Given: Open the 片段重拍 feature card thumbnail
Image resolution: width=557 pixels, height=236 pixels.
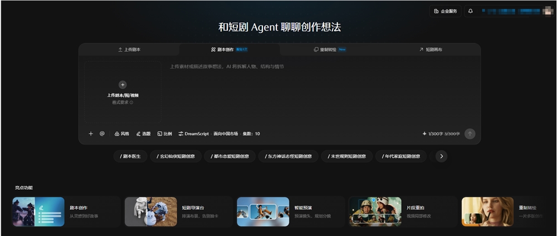Looking at the screenshot, I should click(375, 212).
